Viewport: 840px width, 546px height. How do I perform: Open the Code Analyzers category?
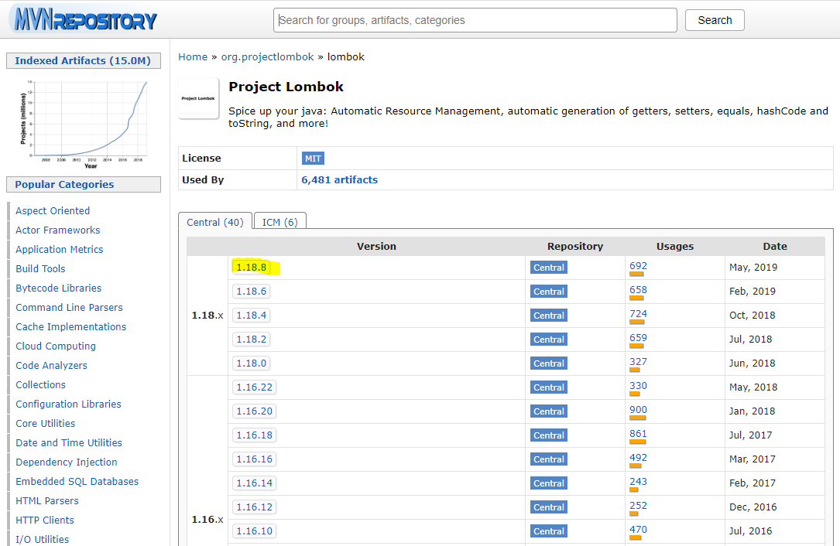[51, 366]
